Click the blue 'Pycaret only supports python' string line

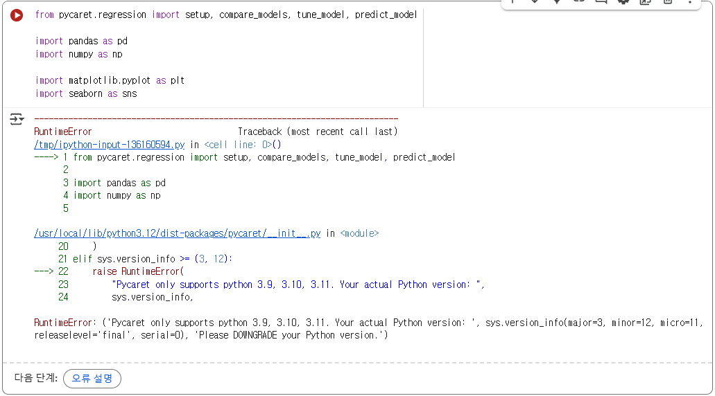pos(298,285)
